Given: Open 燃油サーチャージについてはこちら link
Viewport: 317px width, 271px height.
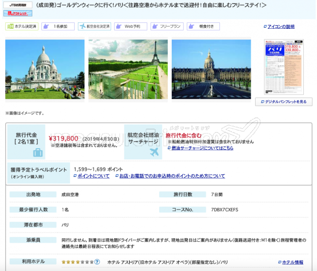Looking at the screenshot, I should [x=202, y=148].
